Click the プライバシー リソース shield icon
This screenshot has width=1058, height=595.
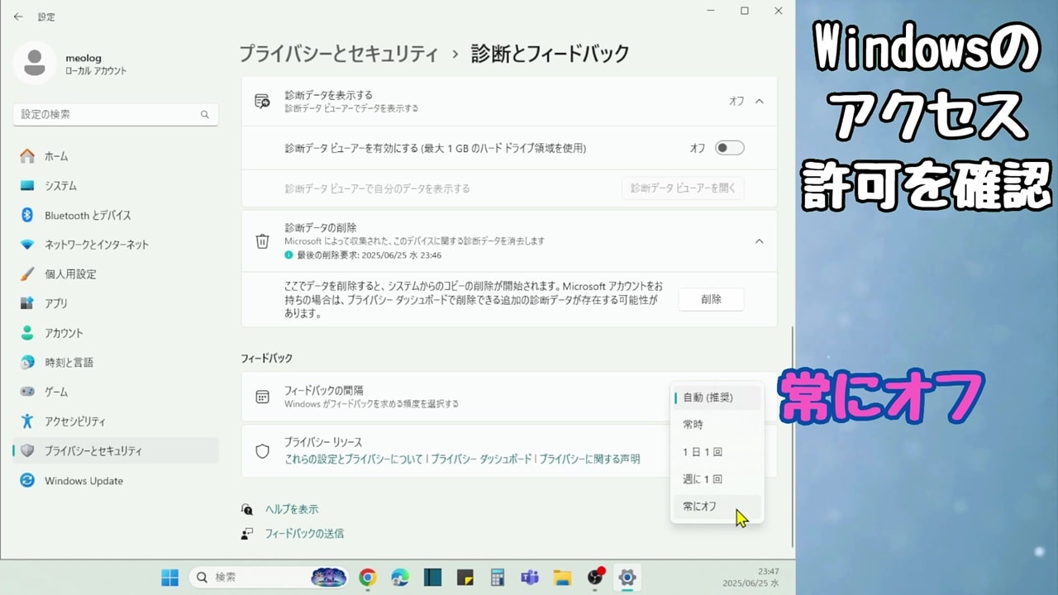tap(262, 451)
